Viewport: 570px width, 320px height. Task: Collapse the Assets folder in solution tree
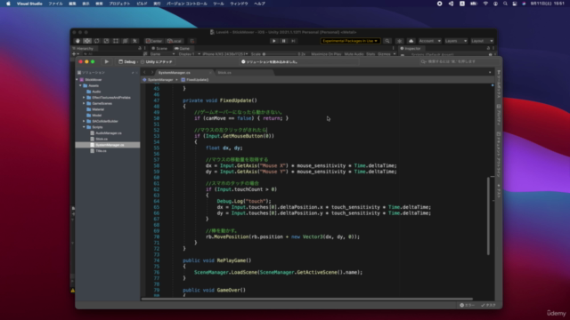(x=80, y=85)
